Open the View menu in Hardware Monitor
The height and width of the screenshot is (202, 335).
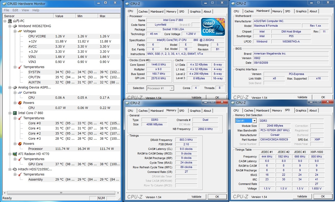point(25,10)
